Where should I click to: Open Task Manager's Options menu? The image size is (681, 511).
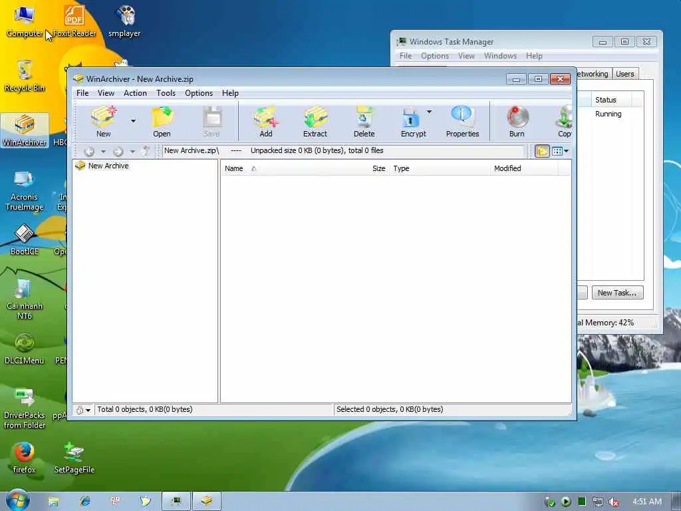435,56
